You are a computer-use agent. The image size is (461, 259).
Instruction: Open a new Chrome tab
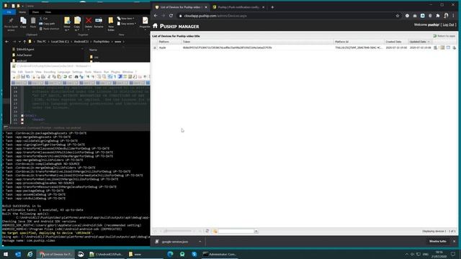[x=272, y=7]
